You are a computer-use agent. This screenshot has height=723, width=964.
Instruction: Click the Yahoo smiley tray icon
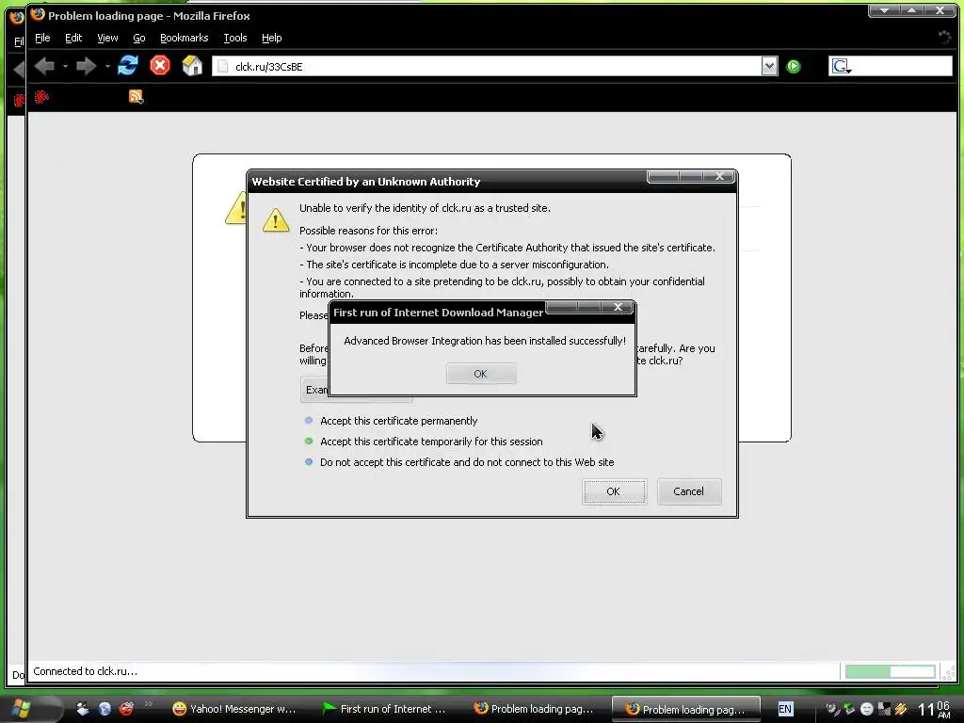pos(866,709)
